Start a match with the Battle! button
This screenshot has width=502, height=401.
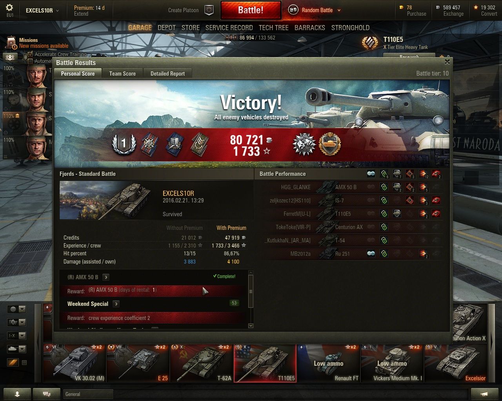pos(251,10)
